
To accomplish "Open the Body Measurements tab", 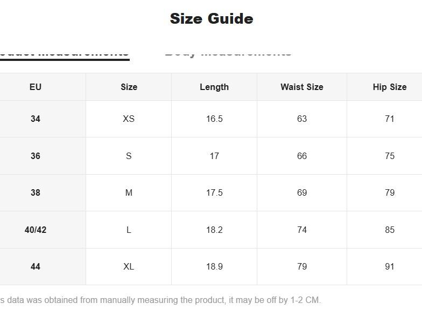I will 228,53.
